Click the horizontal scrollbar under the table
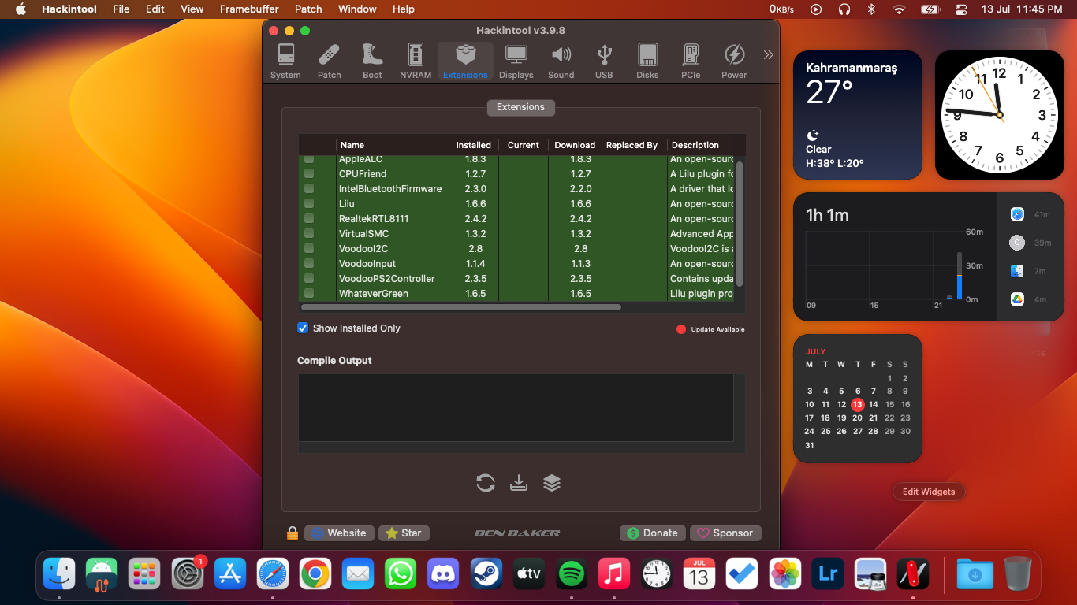This screenshot has height=605, width=1077. (x=461, y=307)
